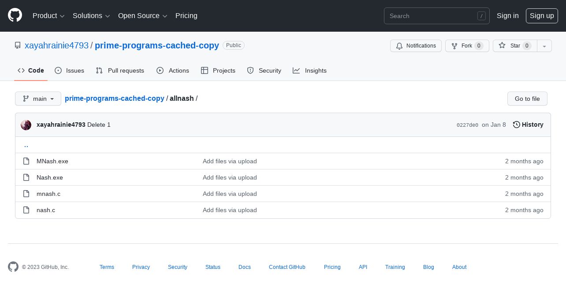
Task: Click the GitHub logo in the footer
Action: tap(13, 267)
